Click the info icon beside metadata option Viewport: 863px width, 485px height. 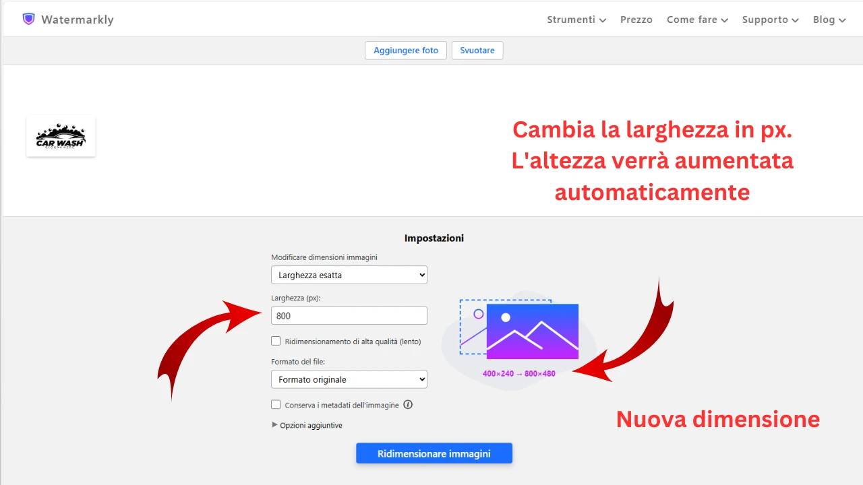coord(407,405)
